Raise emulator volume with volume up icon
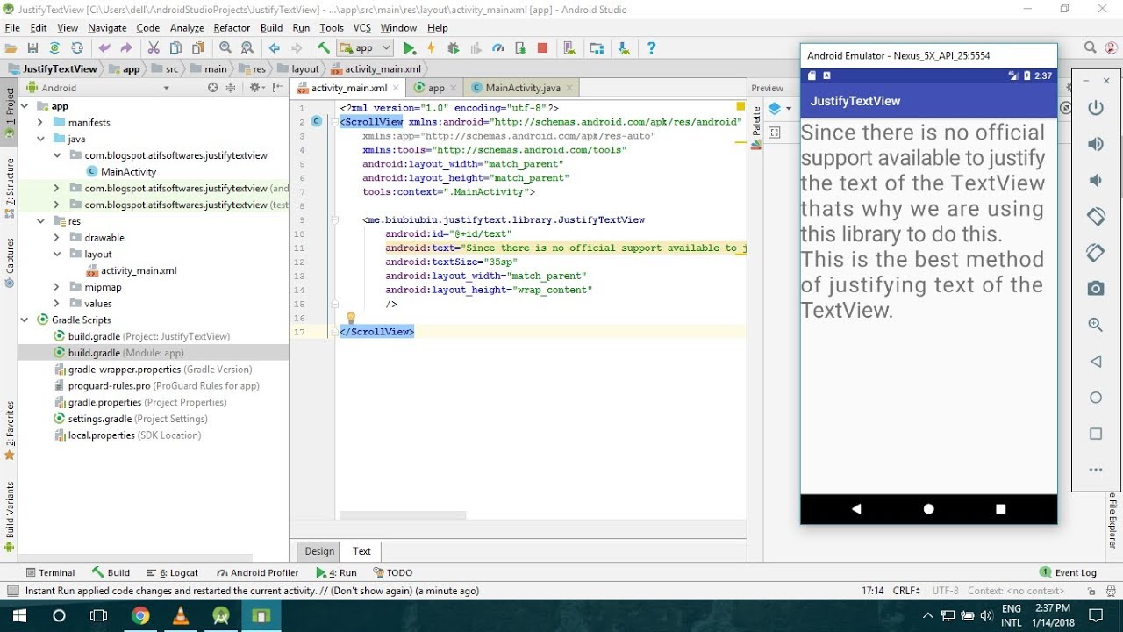This screenshot has width=1123, height=632. (1095, 144)
